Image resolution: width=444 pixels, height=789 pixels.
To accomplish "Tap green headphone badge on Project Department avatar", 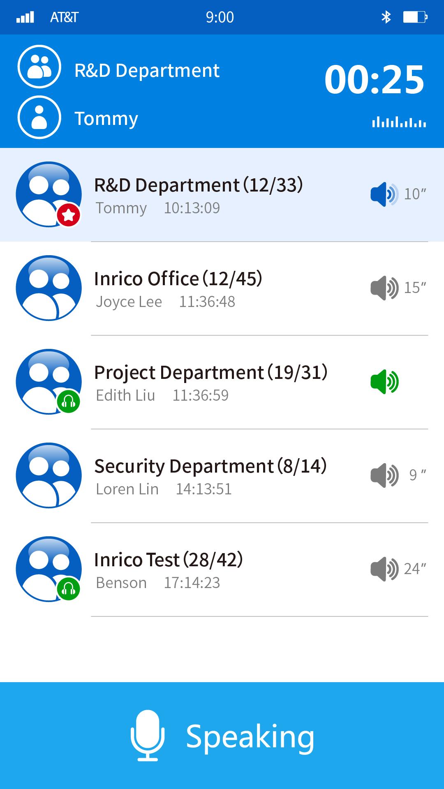I will point(68,401).
